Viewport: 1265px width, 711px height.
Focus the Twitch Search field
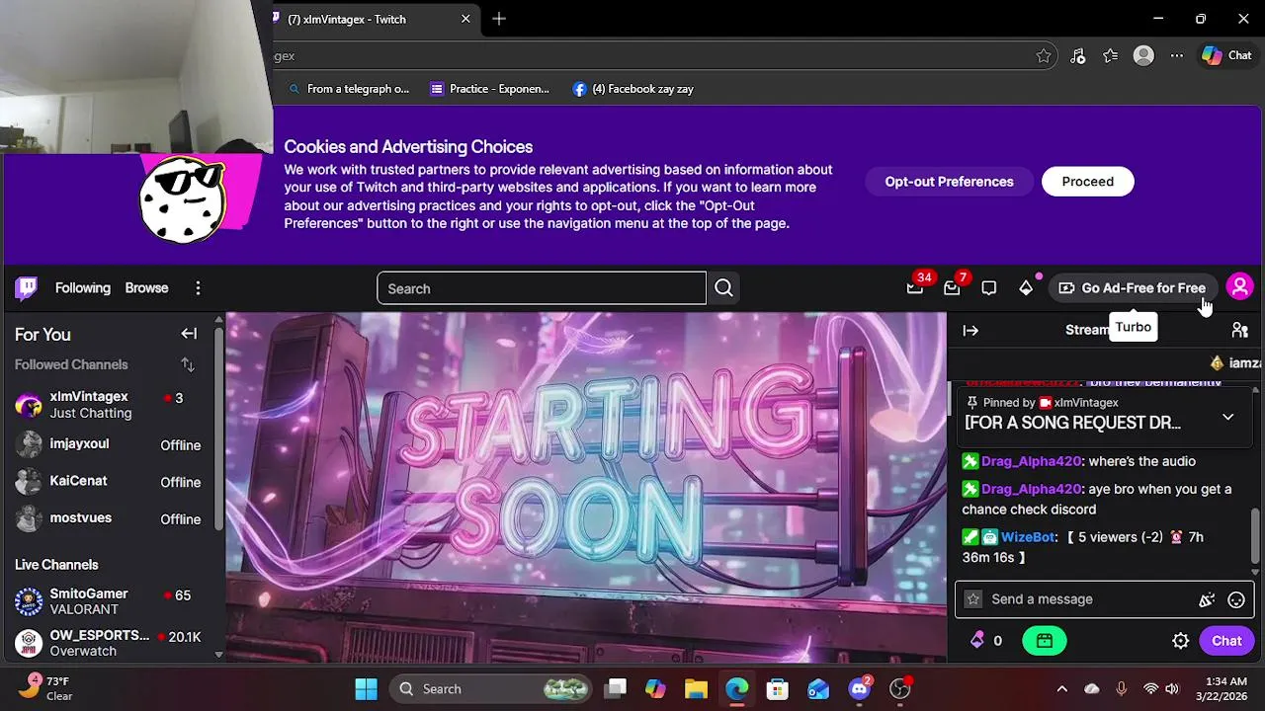point(542,288)
